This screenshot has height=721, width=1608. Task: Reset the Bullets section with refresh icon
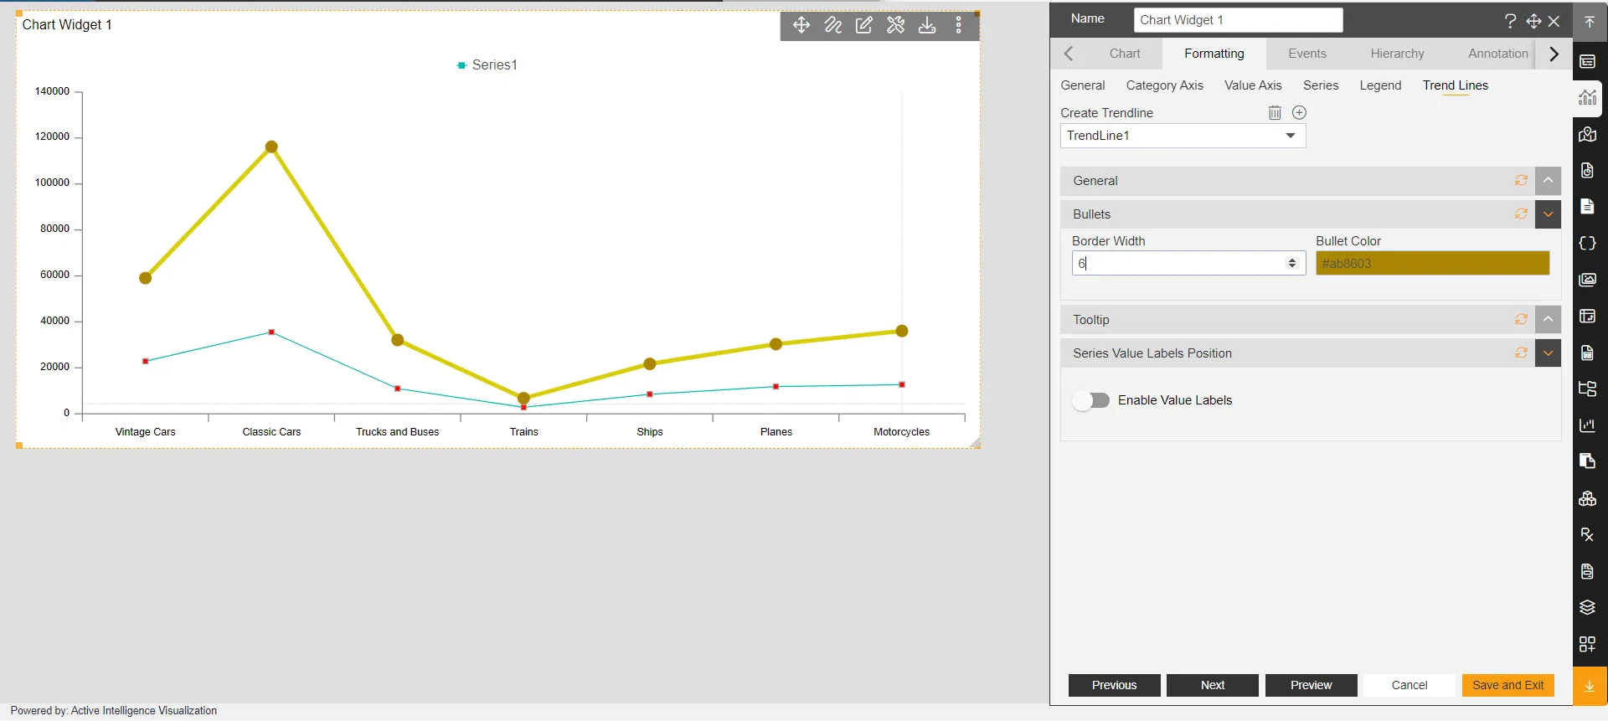pyautogui.click(x=1521, y=214)
